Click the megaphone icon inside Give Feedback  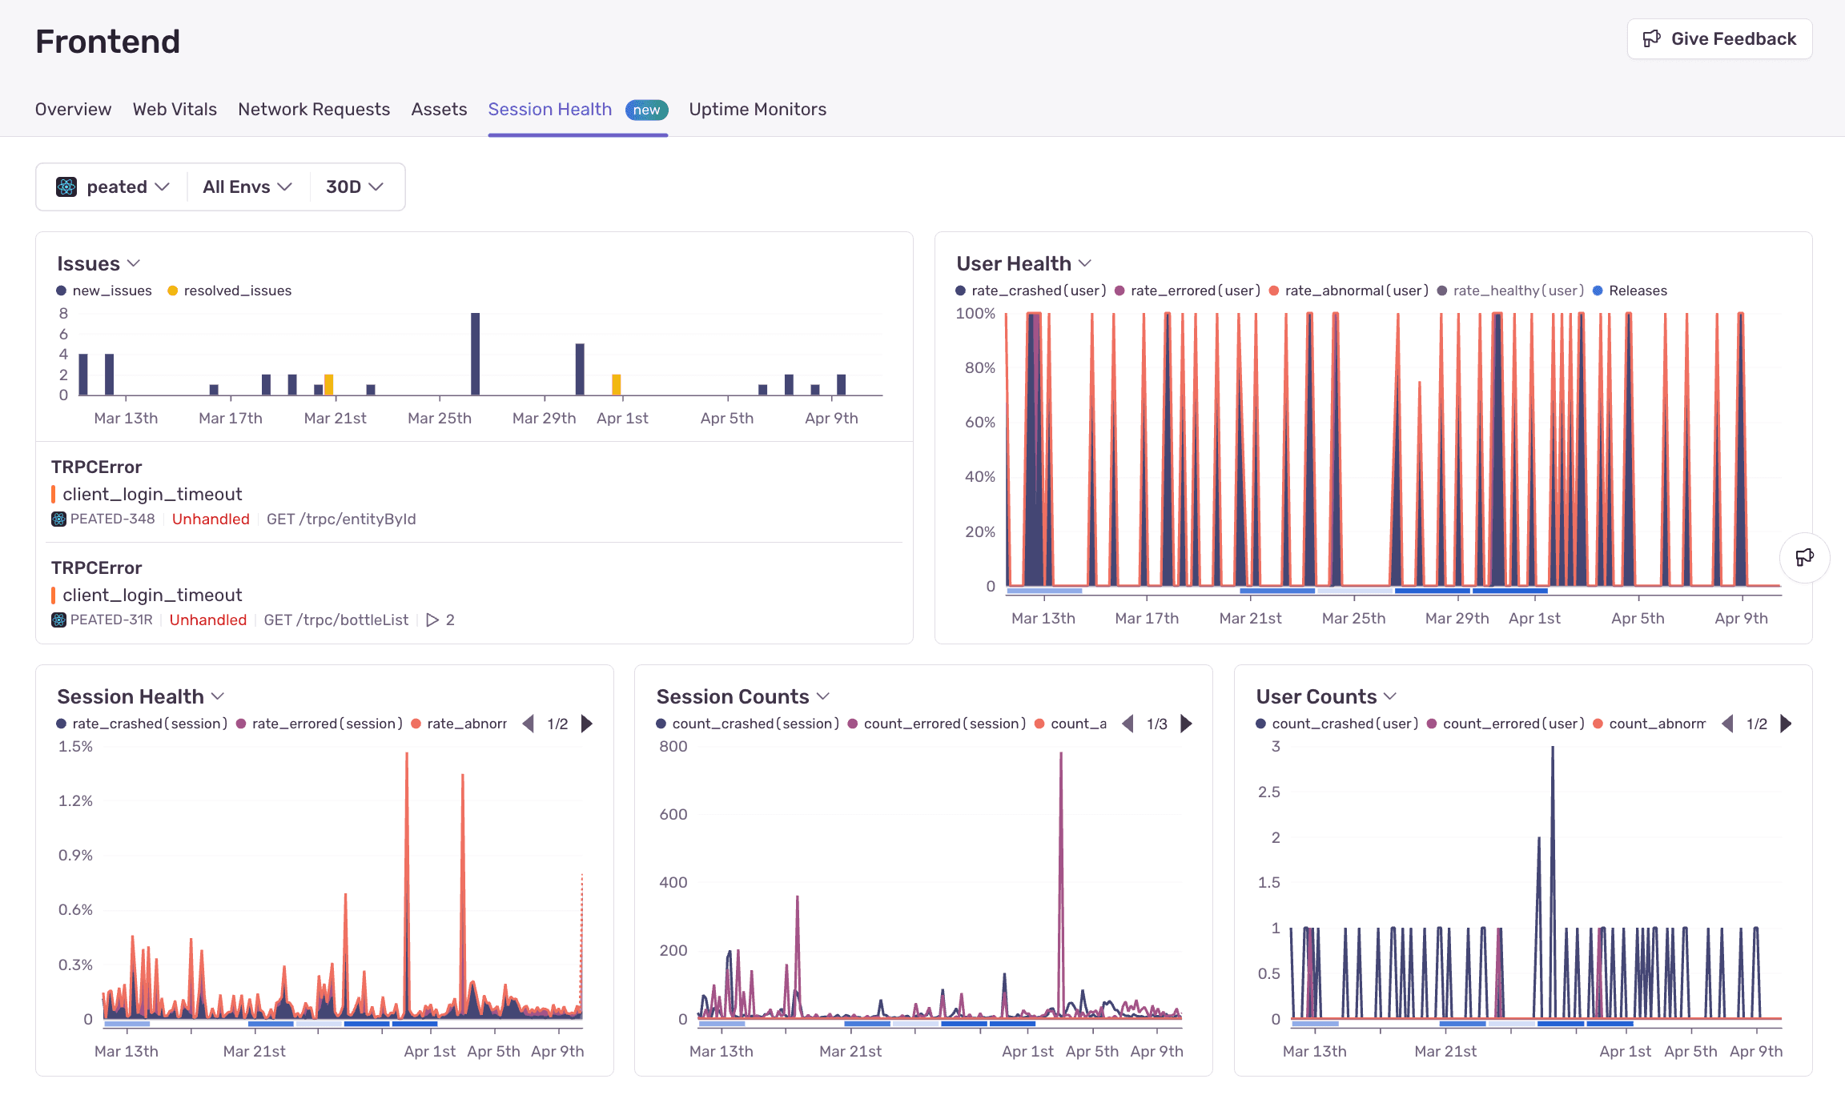(1654, 38)
